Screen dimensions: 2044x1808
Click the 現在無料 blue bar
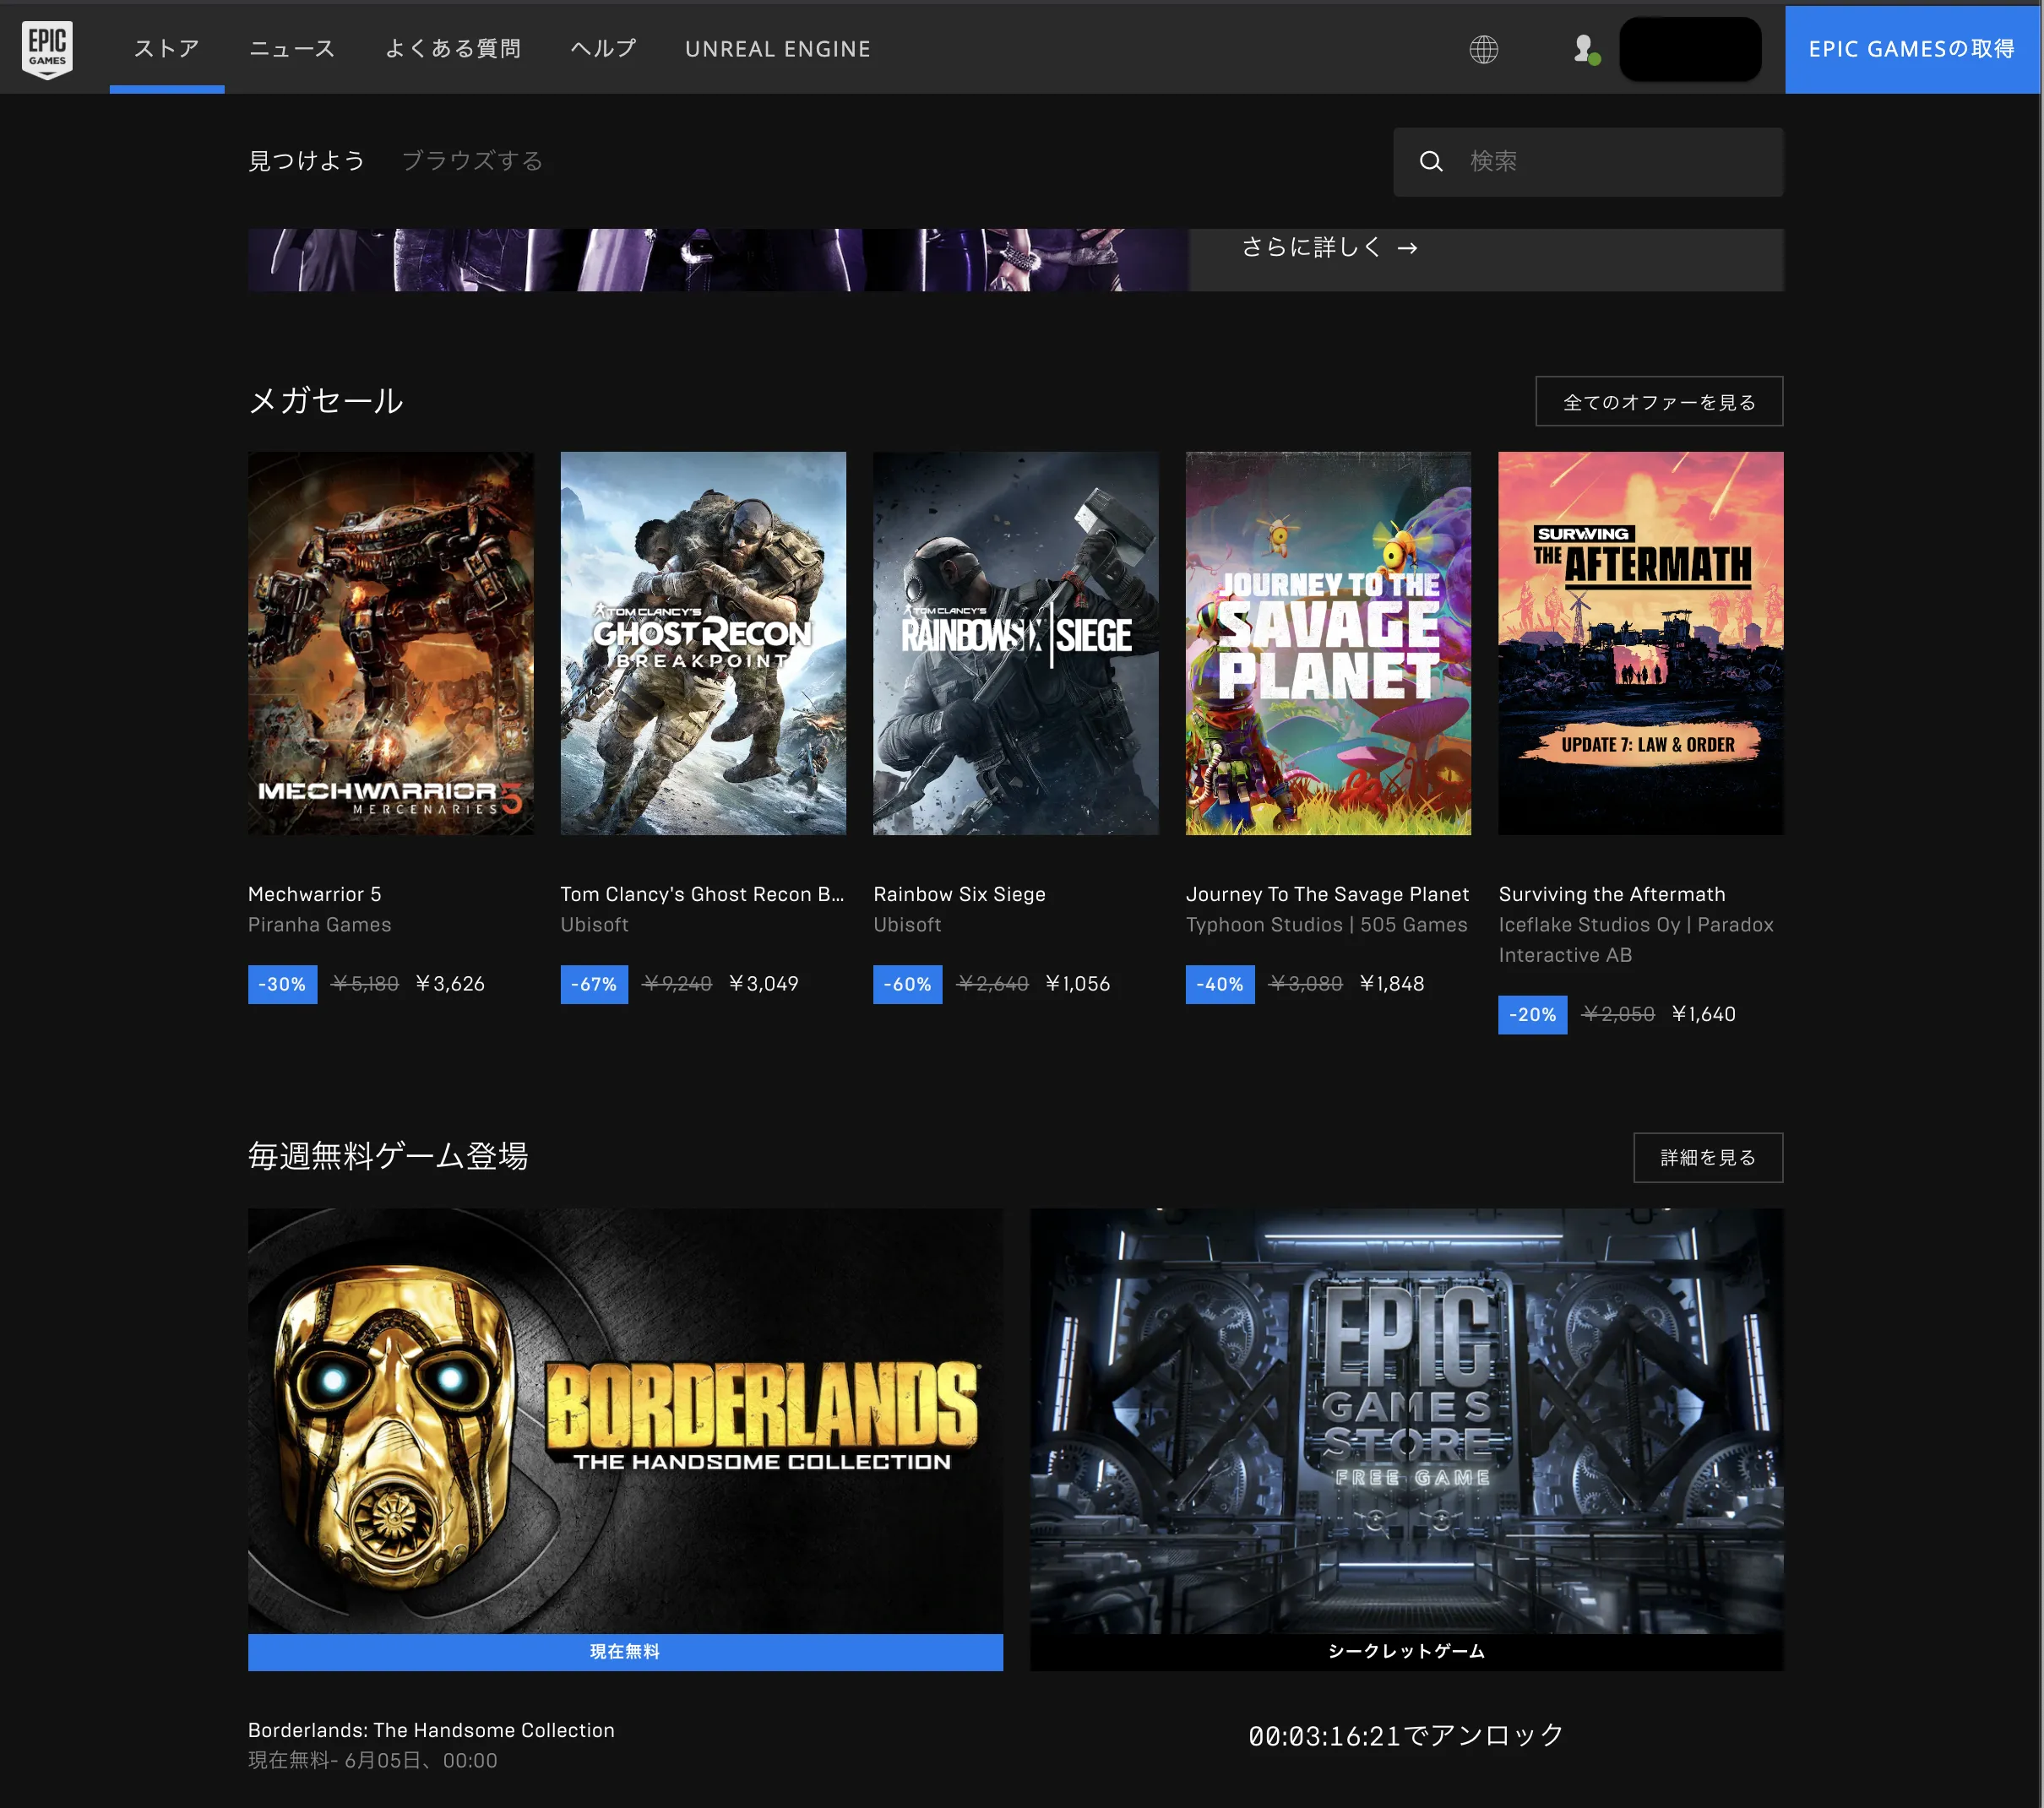[625, 1651]
